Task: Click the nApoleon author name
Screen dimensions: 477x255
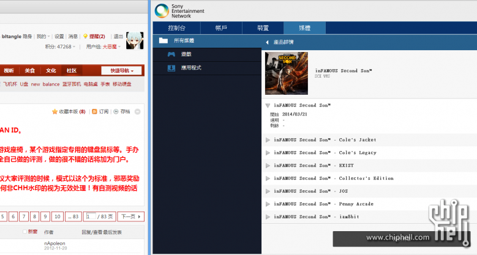Action: (54, 243)
